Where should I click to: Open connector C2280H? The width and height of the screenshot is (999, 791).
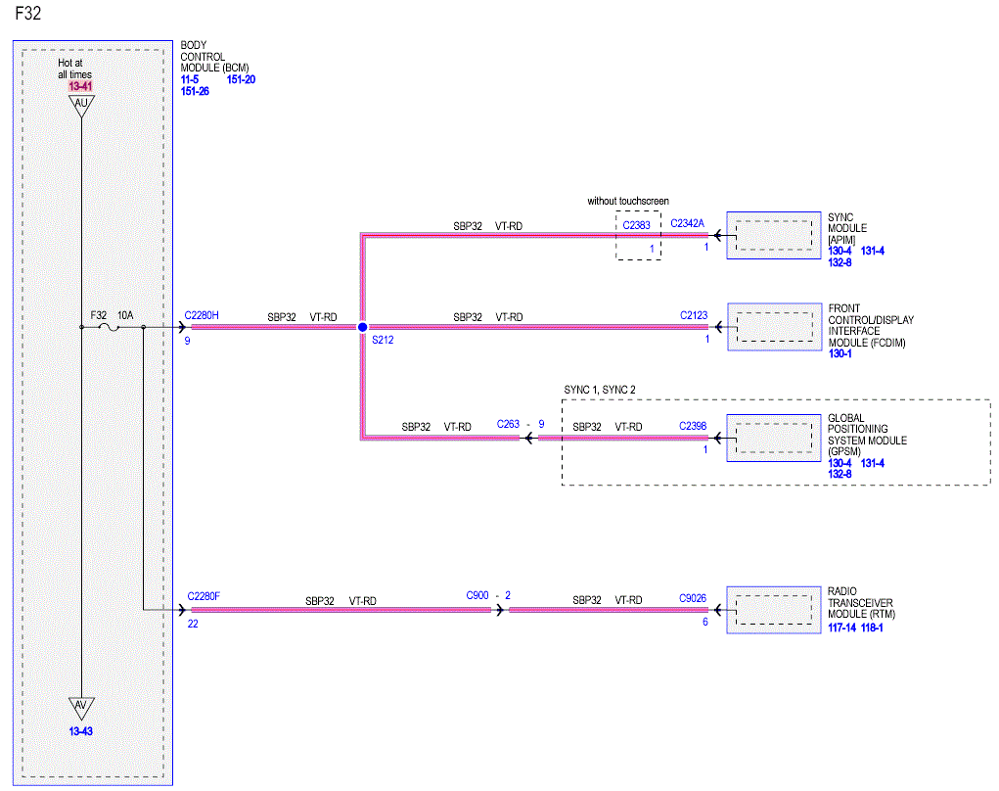click(202, 315)
